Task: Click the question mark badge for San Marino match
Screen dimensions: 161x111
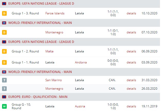Action: tap(4, 80)
